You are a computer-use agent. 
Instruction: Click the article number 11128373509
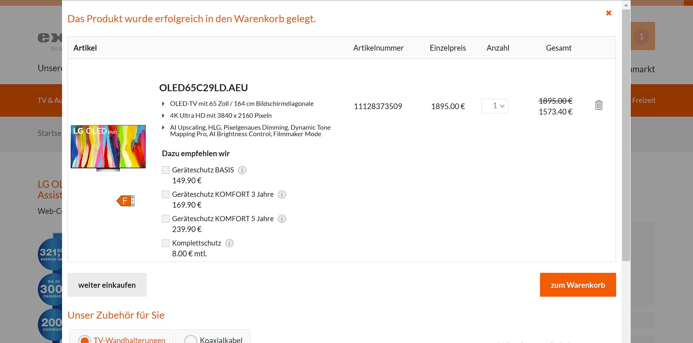378,106
